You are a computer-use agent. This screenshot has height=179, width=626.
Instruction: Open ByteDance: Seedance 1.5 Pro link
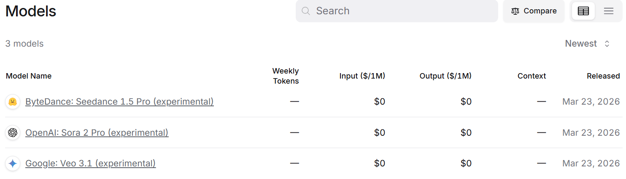pyautogui.click(x=119, y=102)
